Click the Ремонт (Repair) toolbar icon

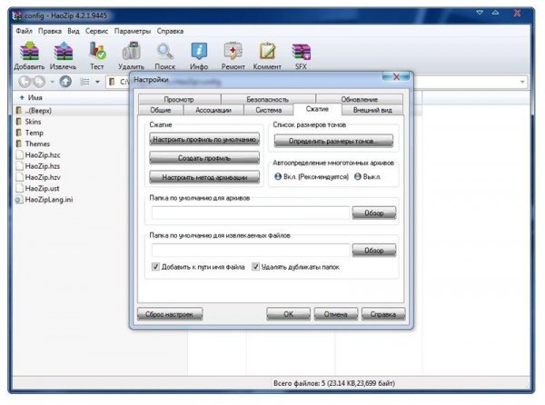coord(233,55)
